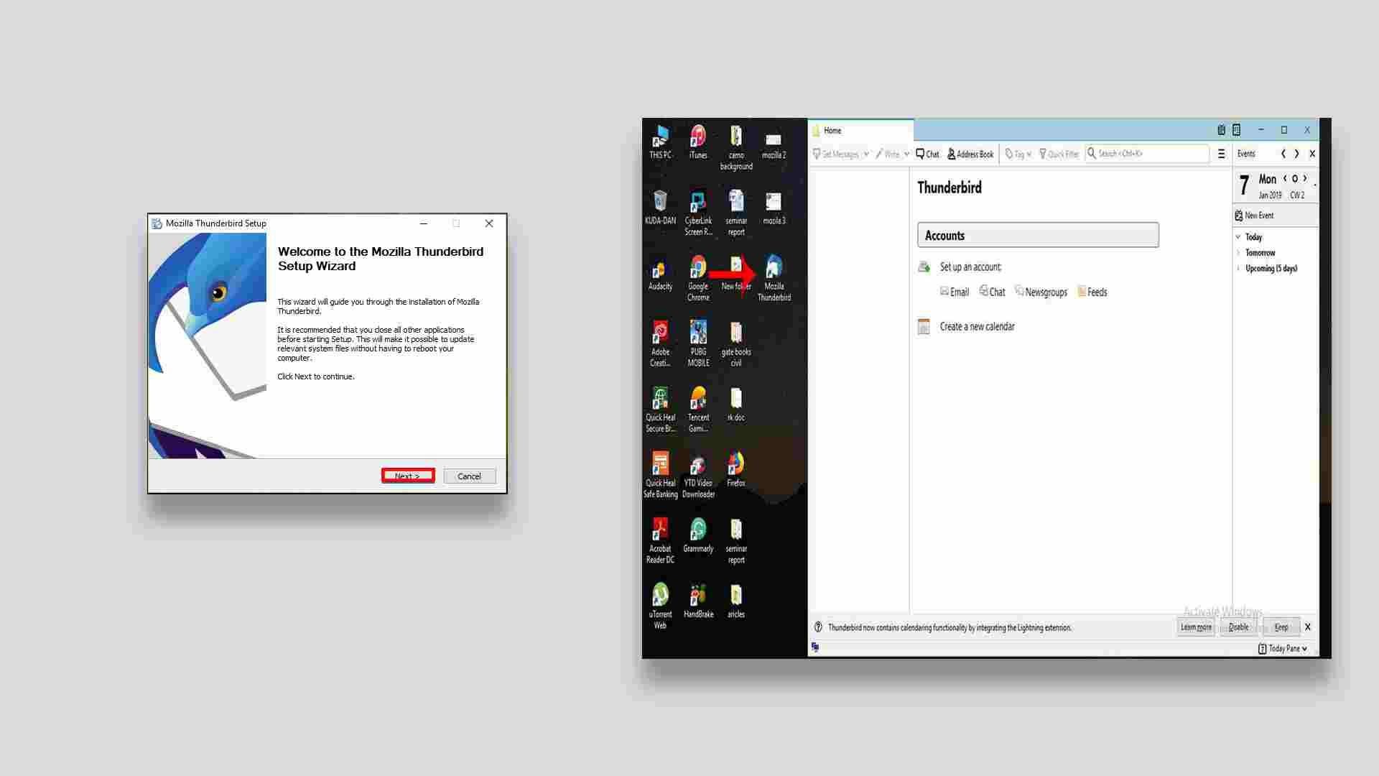
Task: Open the KUDA-DAN recycle bin icon
Action: [x=660, y=208]
